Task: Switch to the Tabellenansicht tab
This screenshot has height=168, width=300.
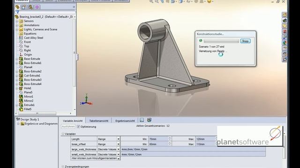Action: click(99, 121)
